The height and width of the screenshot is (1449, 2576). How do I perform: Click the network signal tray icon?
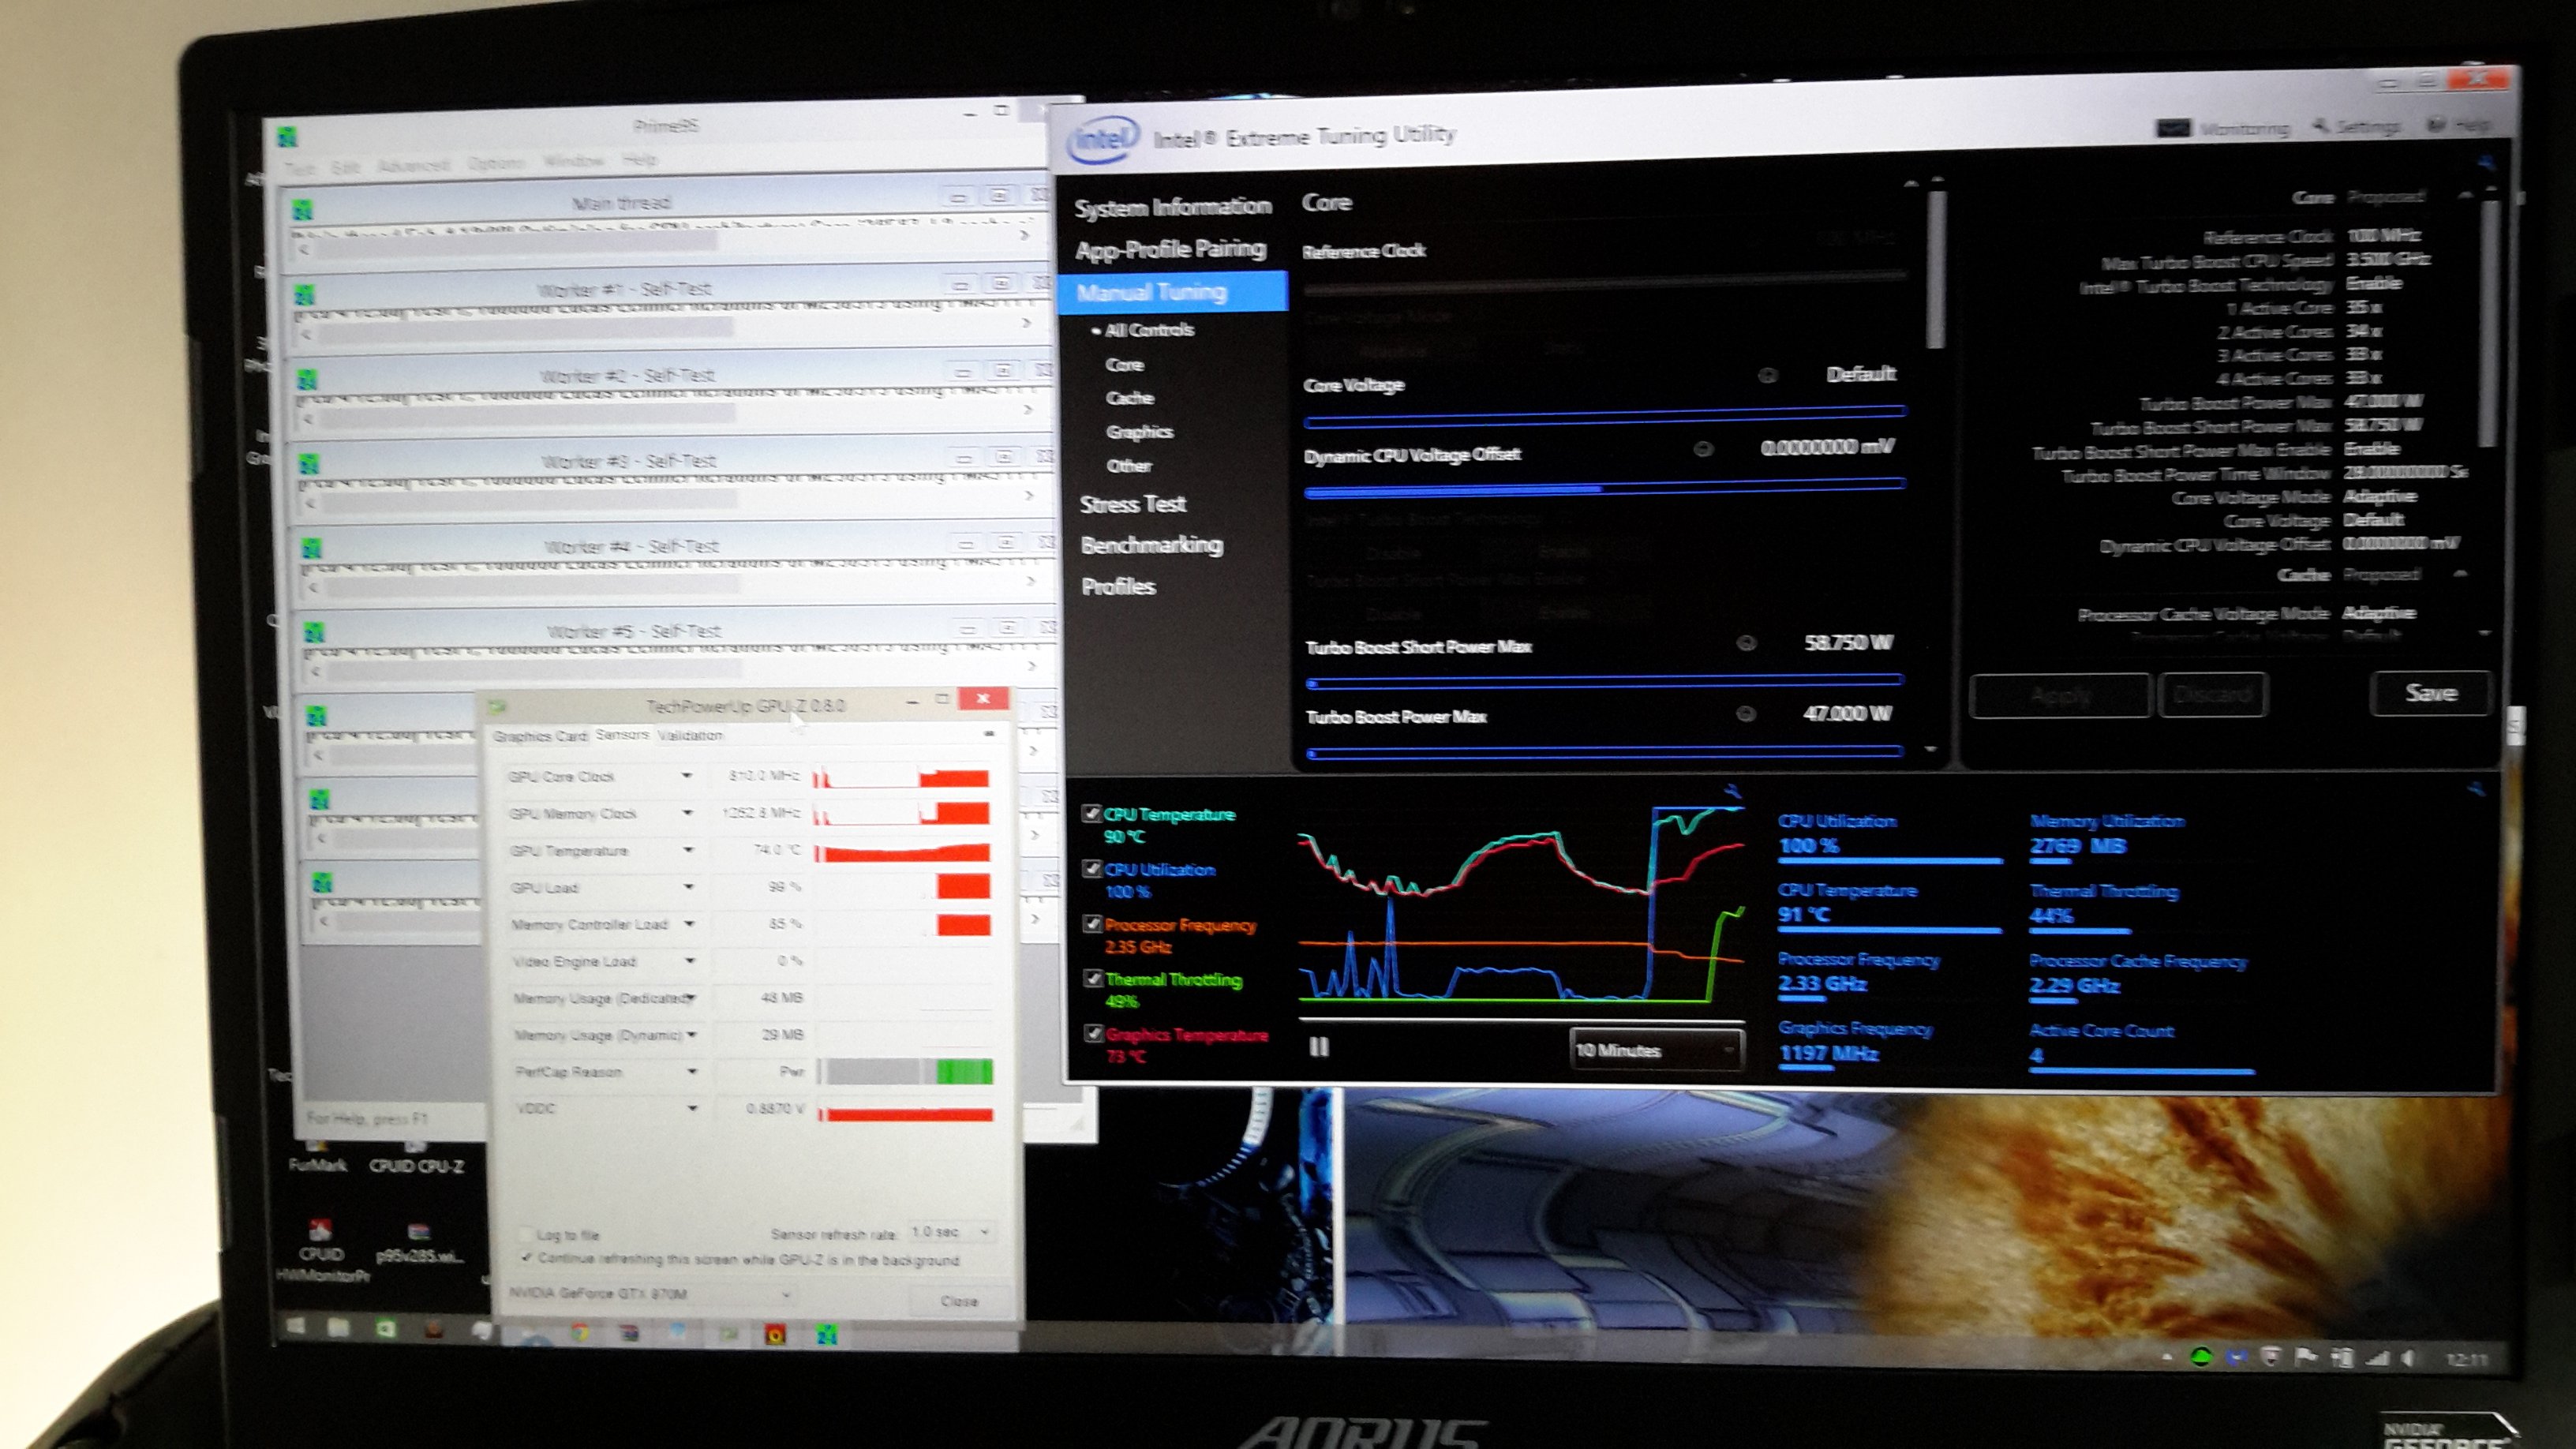pyautogui.click(x=2377, y=1358)
